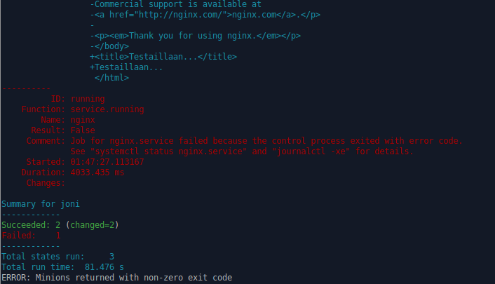Click the "Total run time" line

click(x=63, y=267)
